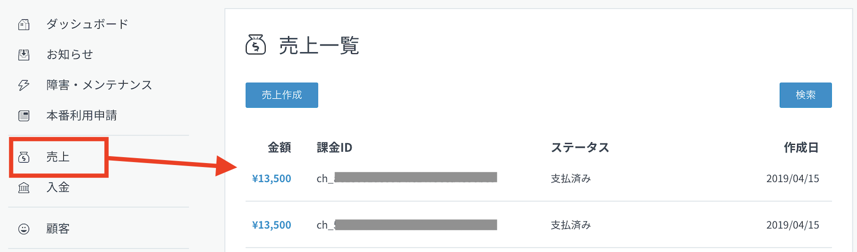Navigate to the 顧客 section
Image resolution: width=857 pixels, height=252 pixels.
[x=58, y=229]
